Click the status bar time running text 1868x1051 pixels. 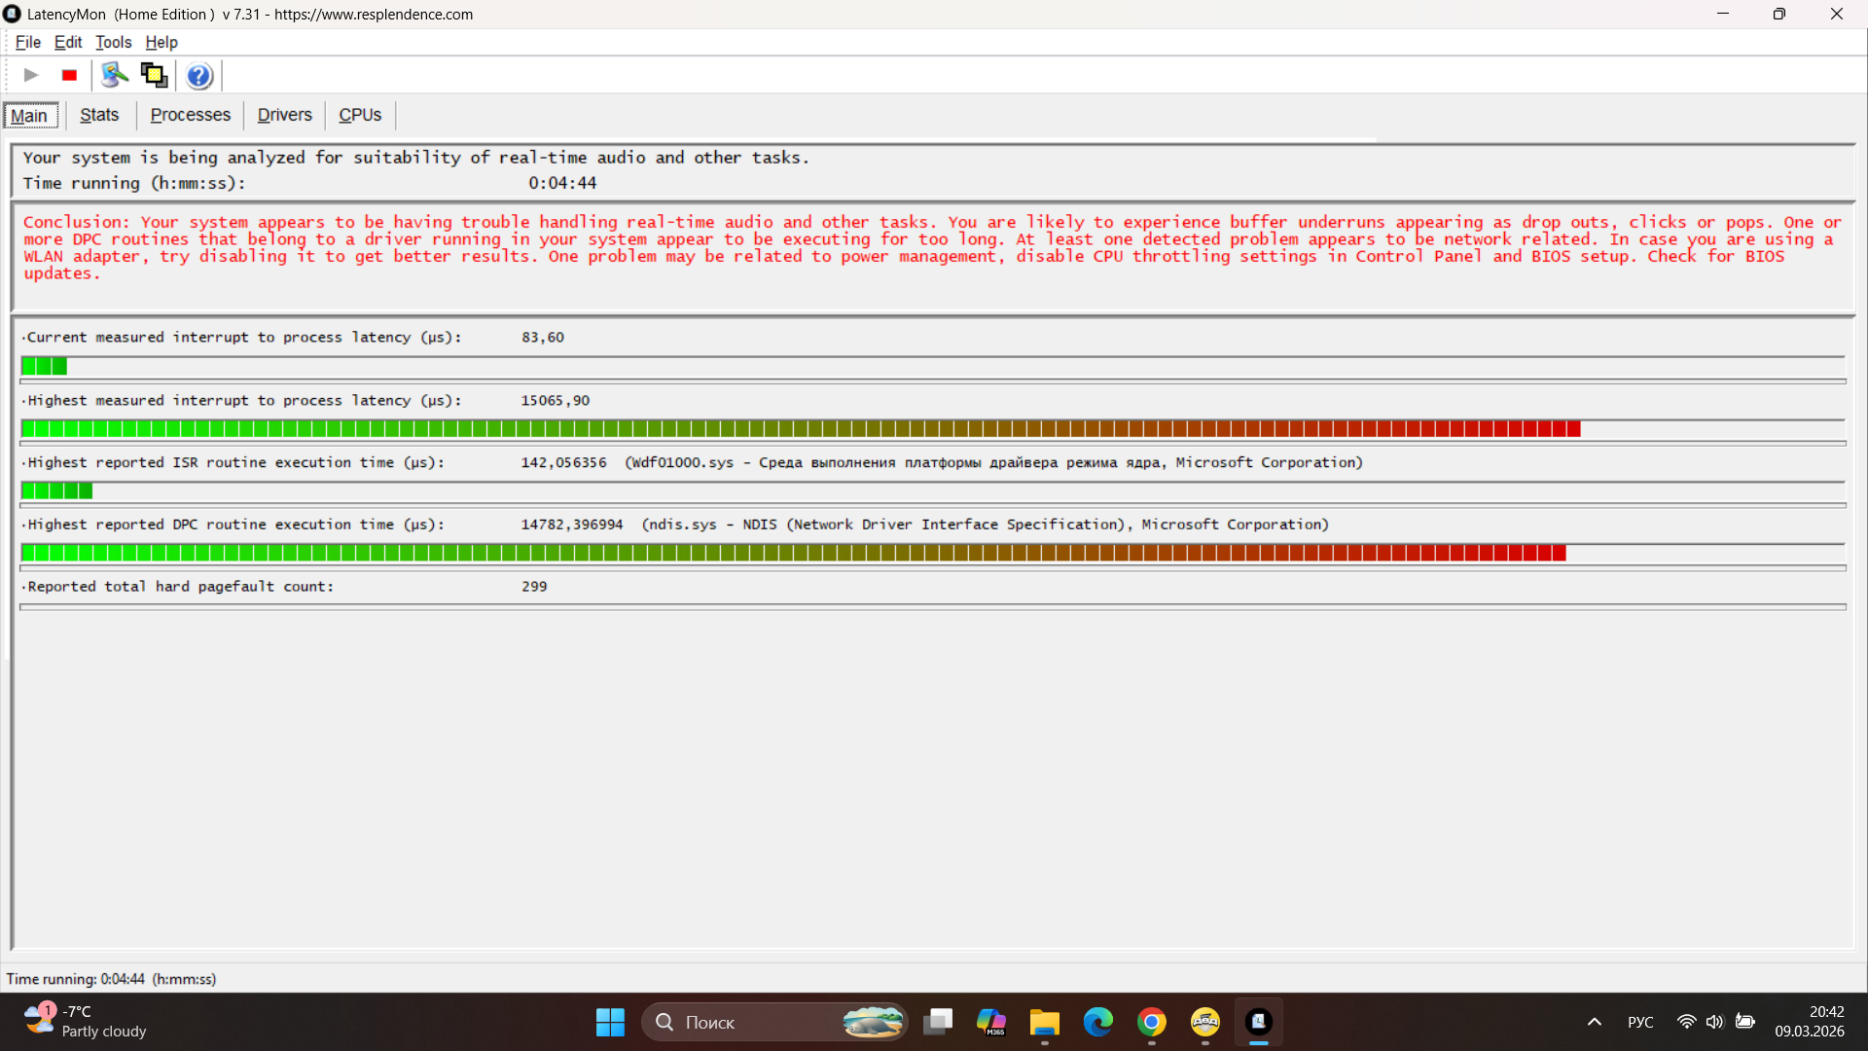pos(111,979)
